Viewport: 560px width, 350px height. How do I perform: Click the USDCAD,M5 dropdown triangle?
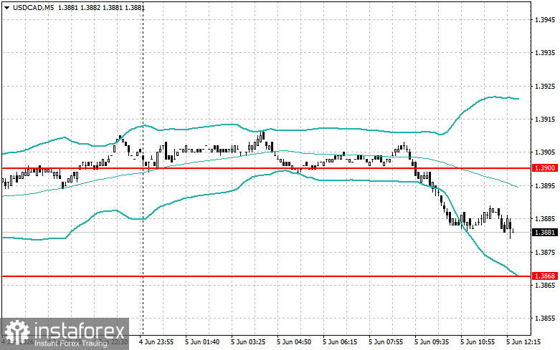(x=7, y=7)
